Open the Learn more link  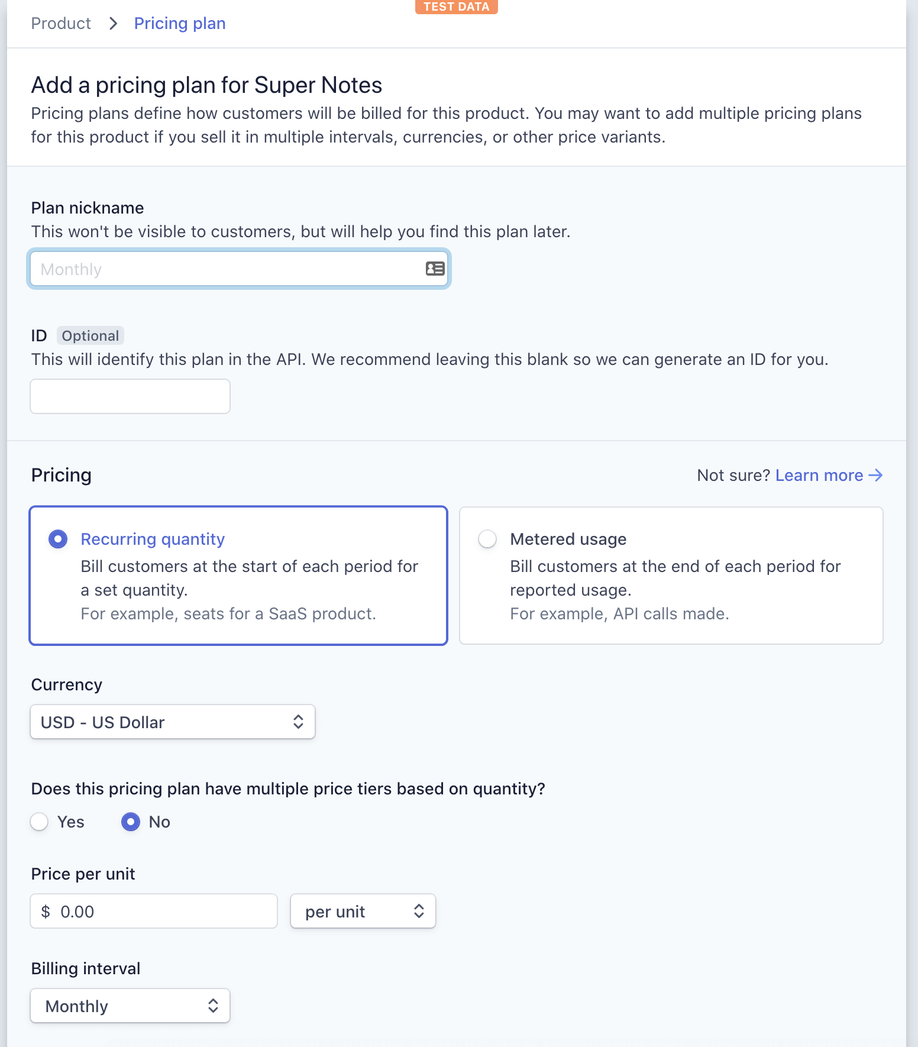coord(819,475)
